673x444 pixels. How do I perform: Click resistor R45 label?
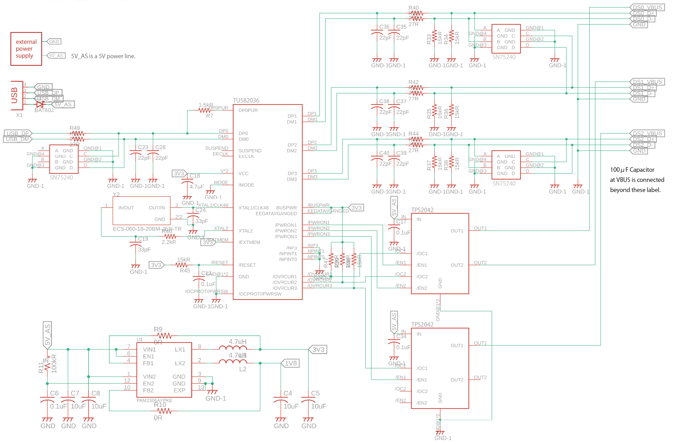(x=185, y=270)
